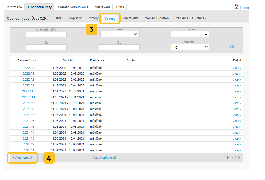This screenshot has width=265, height=180.
Task: Click the Home link text
Action: tap(244, 8)
